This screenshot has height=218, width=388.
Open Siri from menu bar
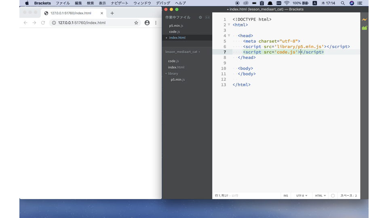coord(352,3)
